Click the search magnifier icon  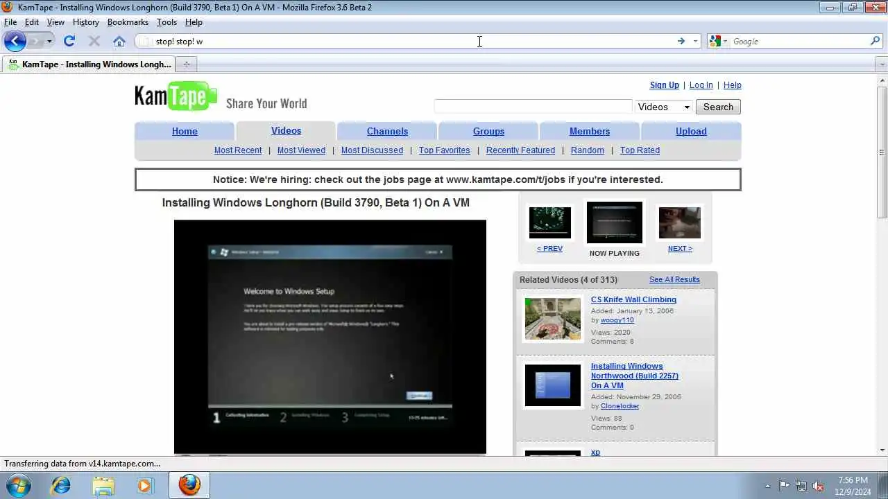875,42
